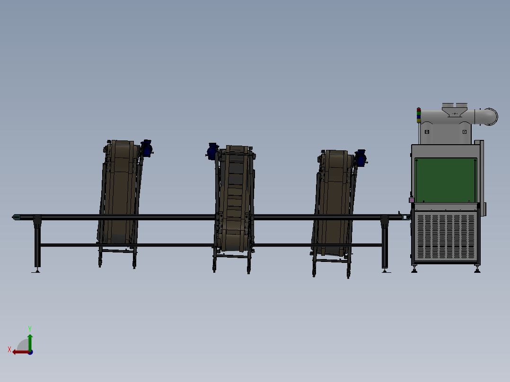Screen dimensions: 510x382
Task: Click the stacked signal tower light
Action: (419, 115)
